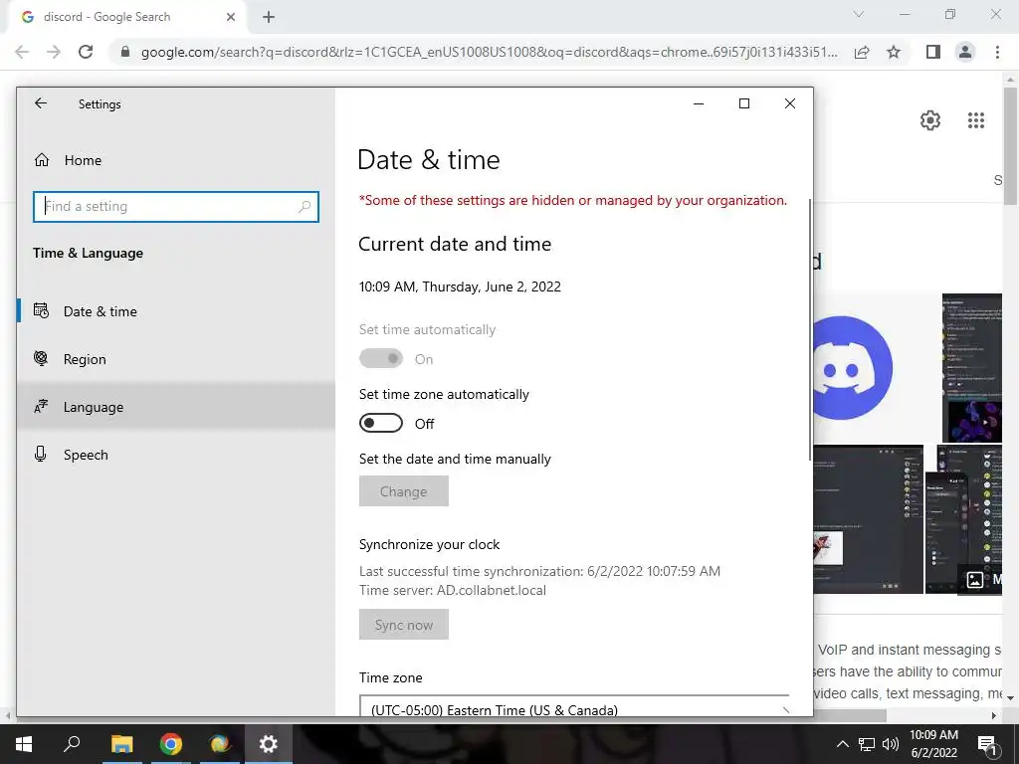Viewport: 1019px width, 764px height.
Task: Go back using Settings back arrow
Action: pyautogui.click(x=41, y=103)
